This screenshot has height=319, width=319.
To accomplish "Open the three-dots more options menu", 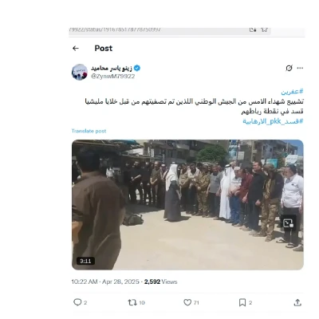I will [300, 68].
